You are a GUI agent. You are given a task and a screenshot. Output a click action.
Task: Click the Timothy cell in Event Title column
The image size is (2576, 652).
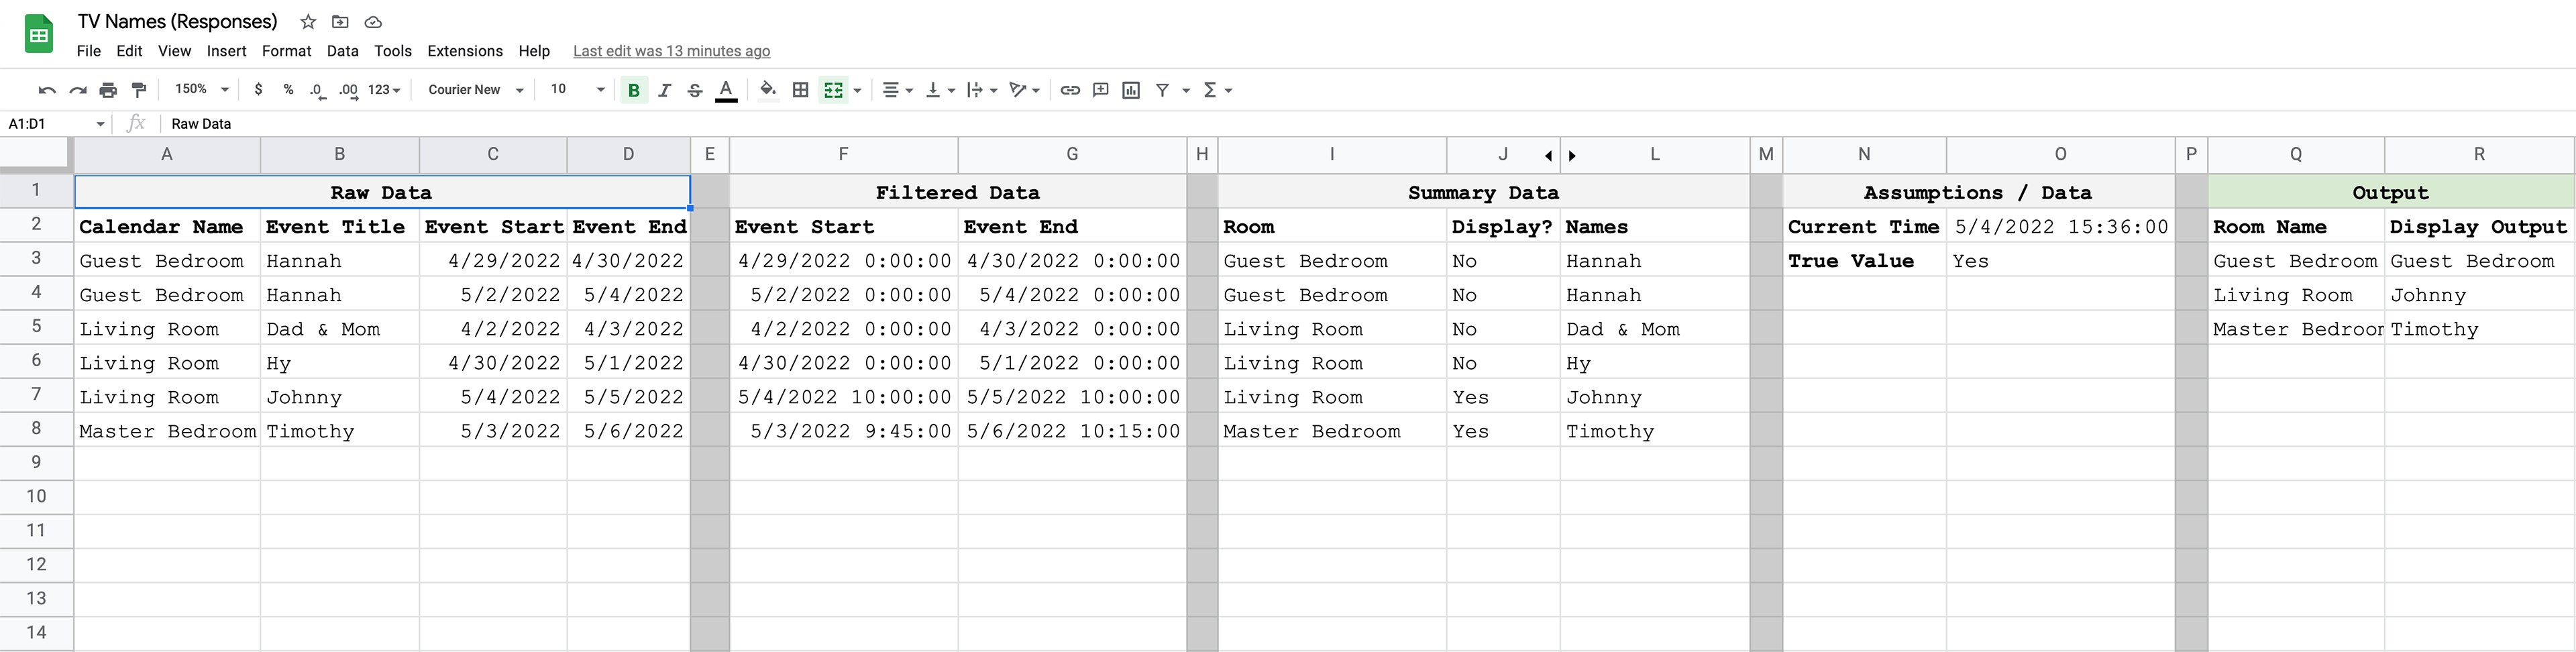tap(340, 431)
